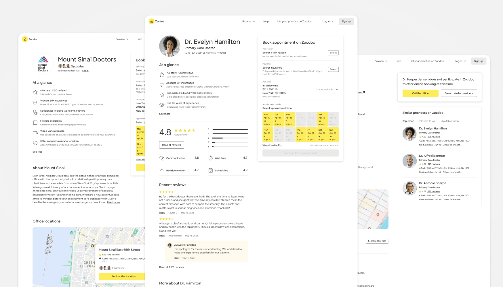
Task: Click Dr. Evelyn Hamilton's large profile photo
Action: click(x=170, y=46)
